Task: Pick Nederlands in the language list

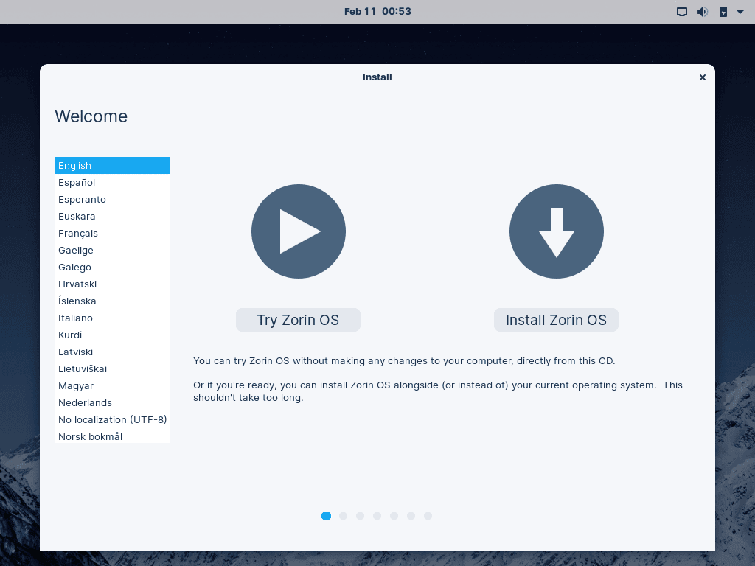Action: pos(113,403)
